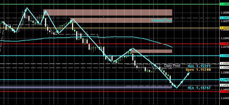Click the white 1.15307 price tag
Image resolution: width=229 pixels, height=105 pixels.
[x=225, y=64]
